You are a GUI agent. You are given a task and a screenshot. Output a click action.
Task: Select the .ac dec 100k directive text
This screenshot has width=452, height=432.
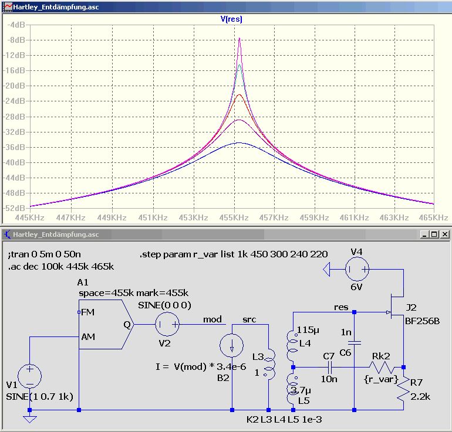[61, 267]
